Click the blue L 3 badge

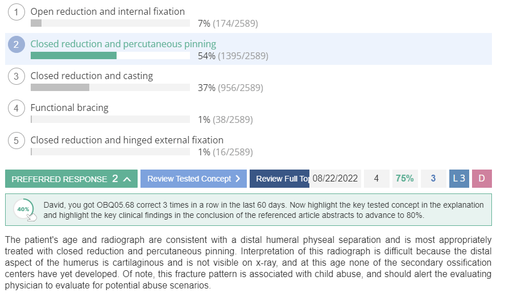click(459, 179)
